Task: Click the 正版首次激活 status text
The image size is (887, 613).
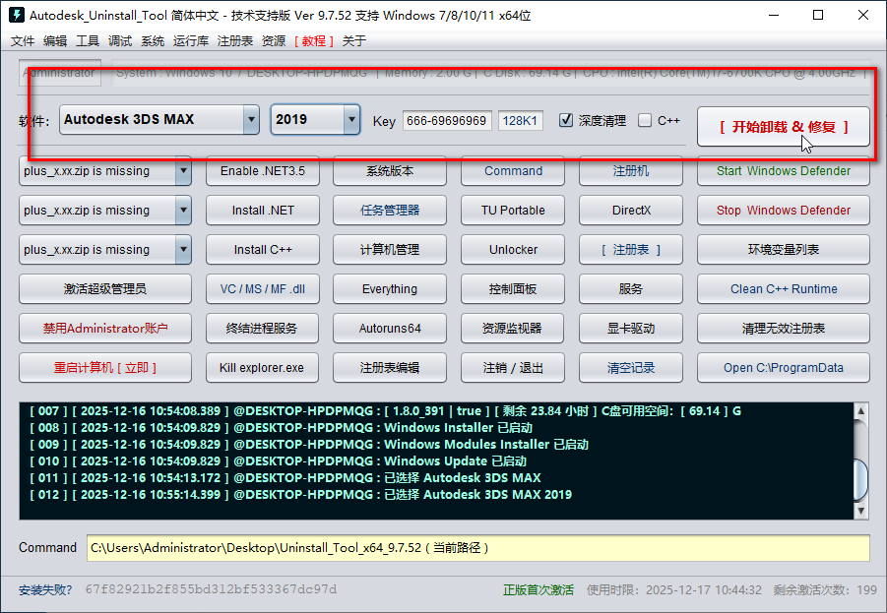Action: [538, 589]
